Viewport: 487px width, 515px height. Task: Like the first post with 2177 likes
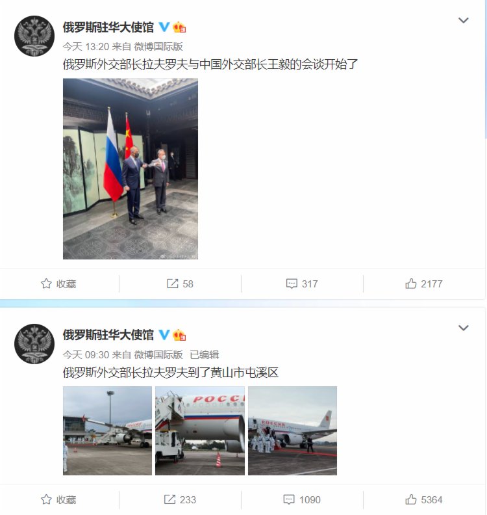click(x=424, y=284)
